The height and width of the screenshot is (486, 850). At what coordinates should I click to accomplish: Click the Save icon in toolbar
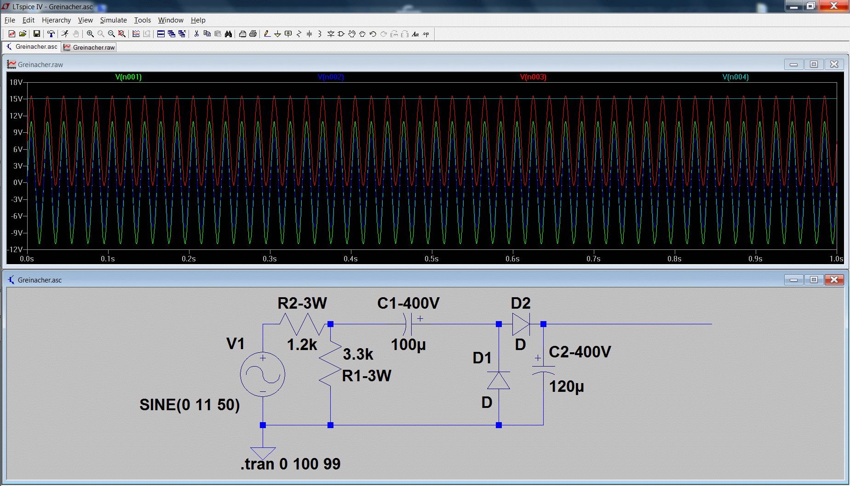click(x=37, y=34)
